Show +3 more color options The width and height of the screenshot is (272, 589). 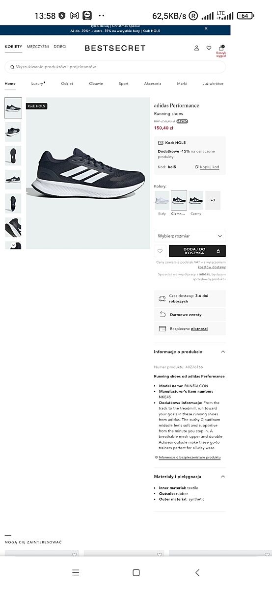pyautogui.click(x=213, y=201)
